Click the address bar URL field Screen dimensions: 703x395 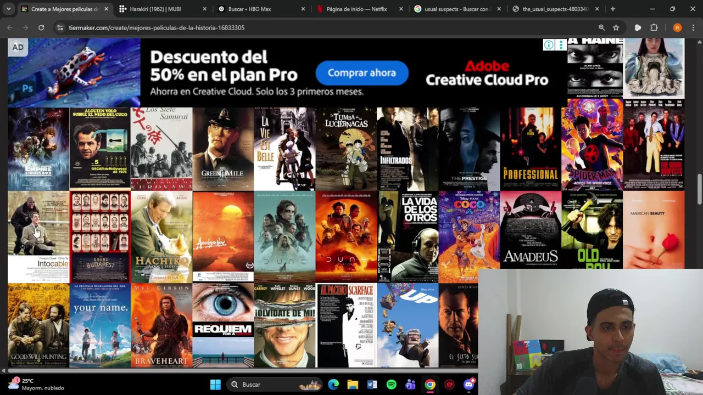tap(330, 27)
